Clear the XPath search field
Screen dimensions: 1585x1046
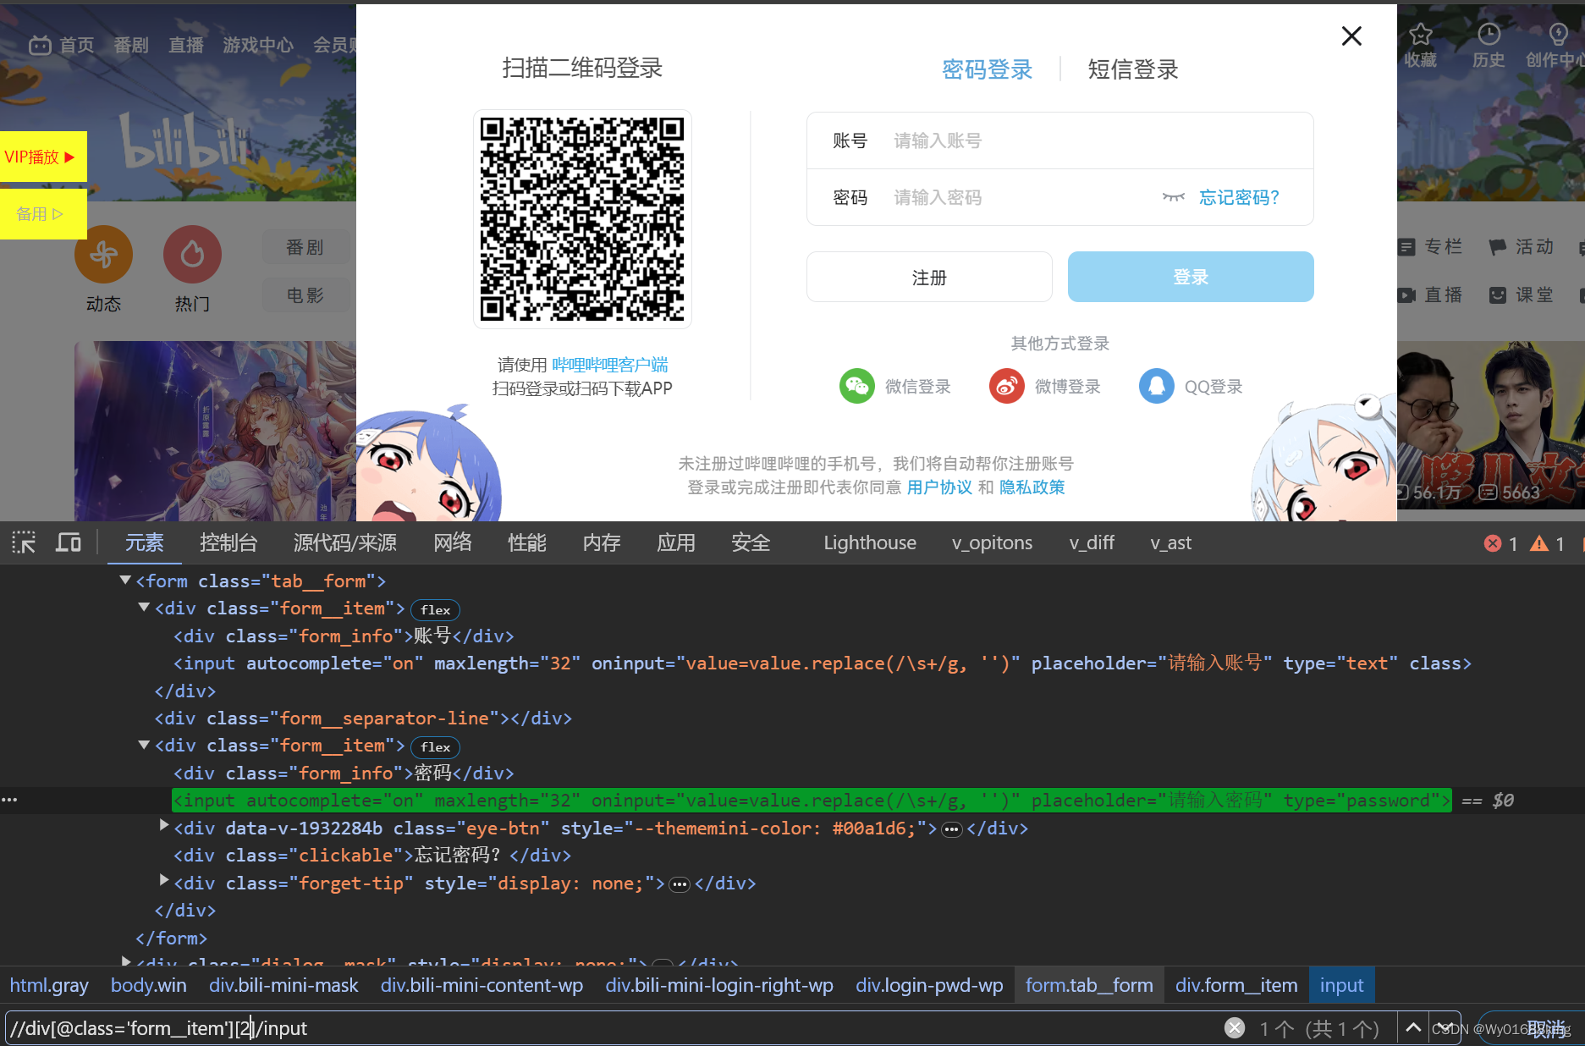[1235, 1028]
